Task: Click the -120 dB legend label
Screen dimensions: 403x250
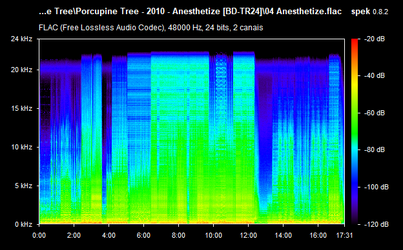Action: 377,224
